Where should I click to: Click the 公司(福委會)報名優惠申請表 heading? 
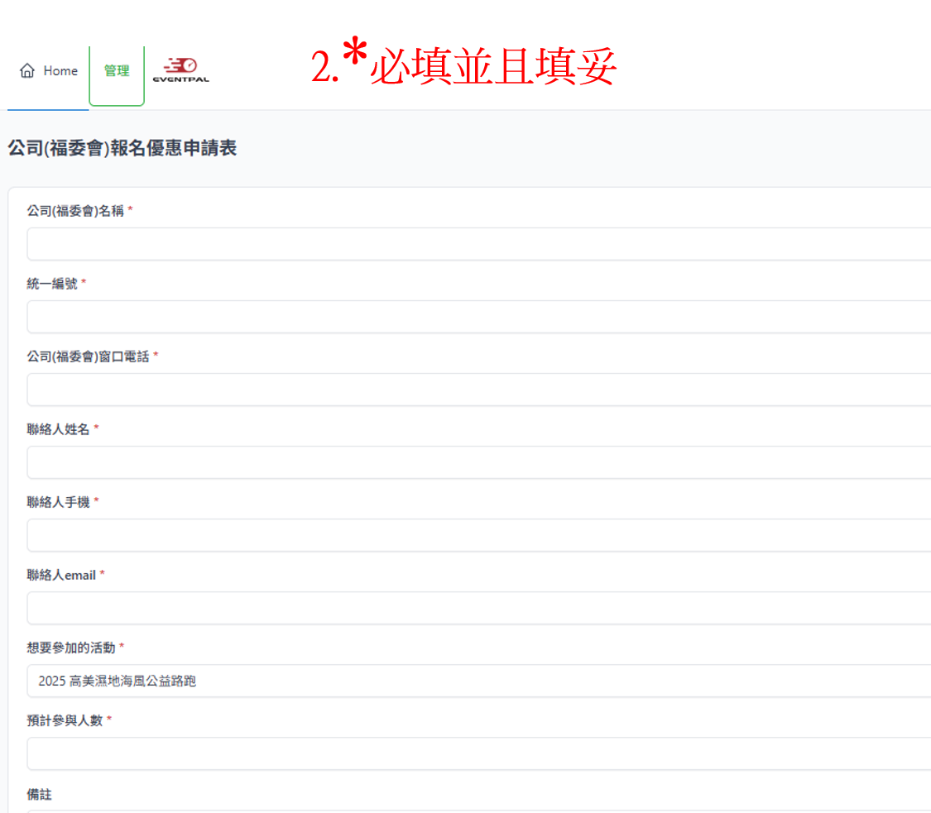122,148
